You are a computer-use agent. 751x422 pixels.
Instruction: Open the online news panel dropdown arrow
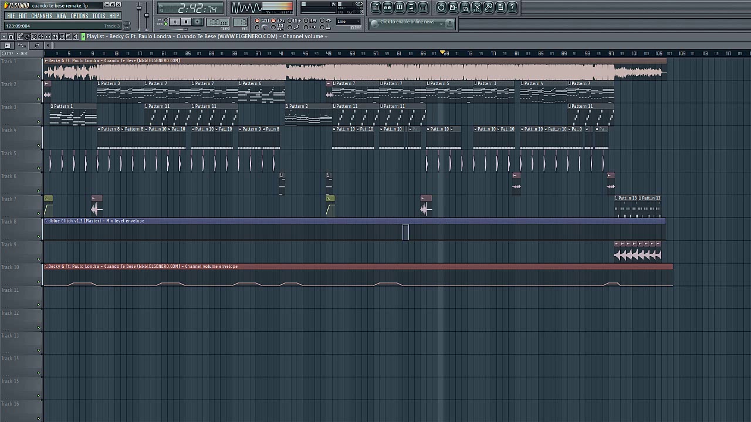pyautogui.click(x=441, y=24)
